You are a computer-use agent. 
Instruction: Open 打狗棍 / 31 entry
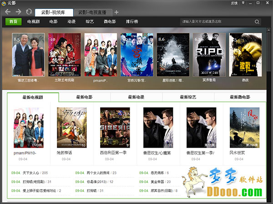(x=95, y=191)
